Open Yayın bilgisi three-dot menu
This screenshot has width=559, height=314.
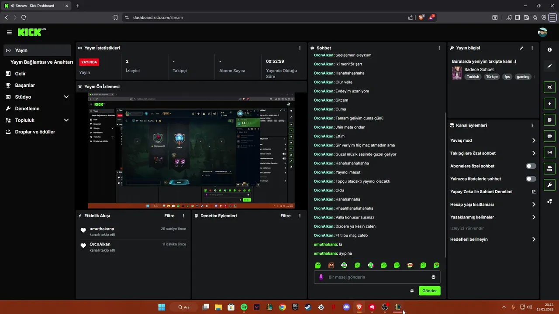532,48
